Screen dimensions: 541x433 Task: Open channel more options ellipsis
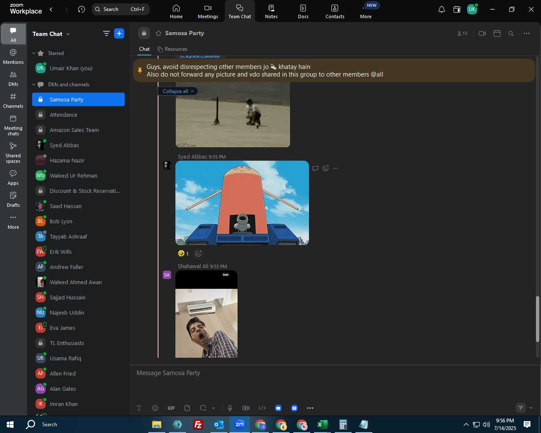[527, 33]
